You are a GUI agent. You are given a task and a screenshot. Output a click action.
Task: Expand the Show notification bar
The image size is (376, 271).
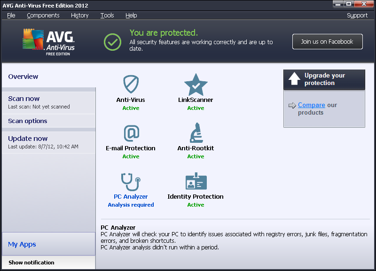[31, 263]
